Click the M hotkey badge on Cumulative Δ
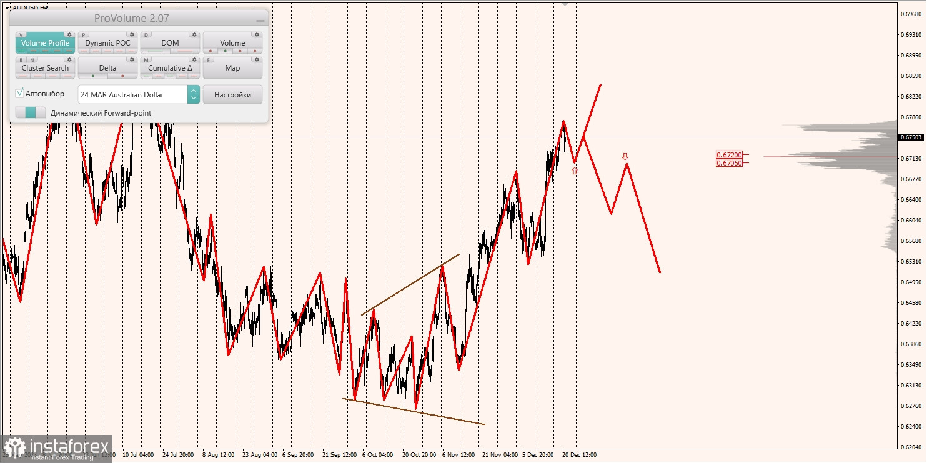The height and width of the screenshot is (463, 927). point(146,60)
